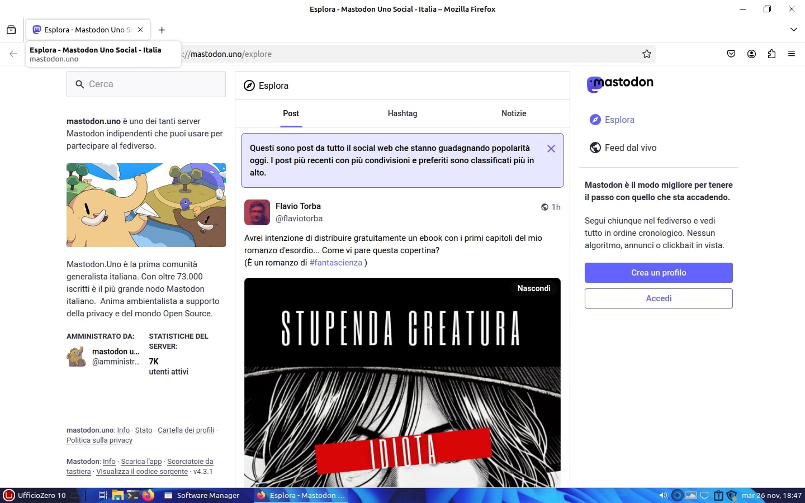Bookmark this page with the star icon
The height and width of the screenshot is (503, 805).
click(647, 54)
